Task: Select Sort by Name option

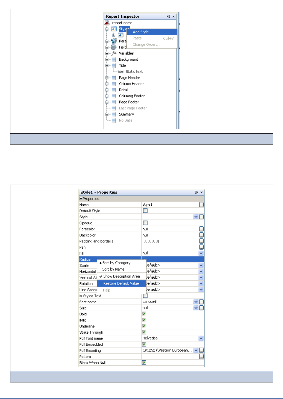Action: click(x=122, y=269)
